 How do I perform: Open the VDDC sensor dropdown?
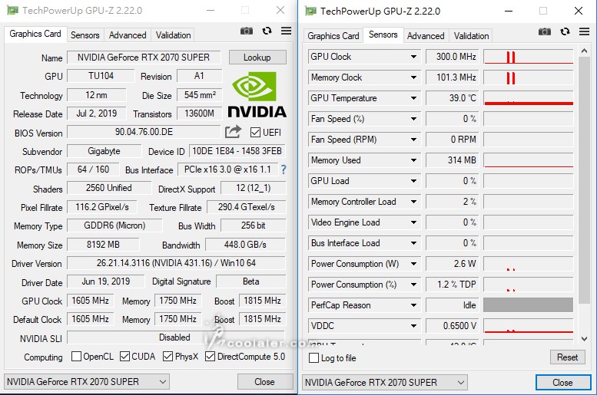point(413,326)
